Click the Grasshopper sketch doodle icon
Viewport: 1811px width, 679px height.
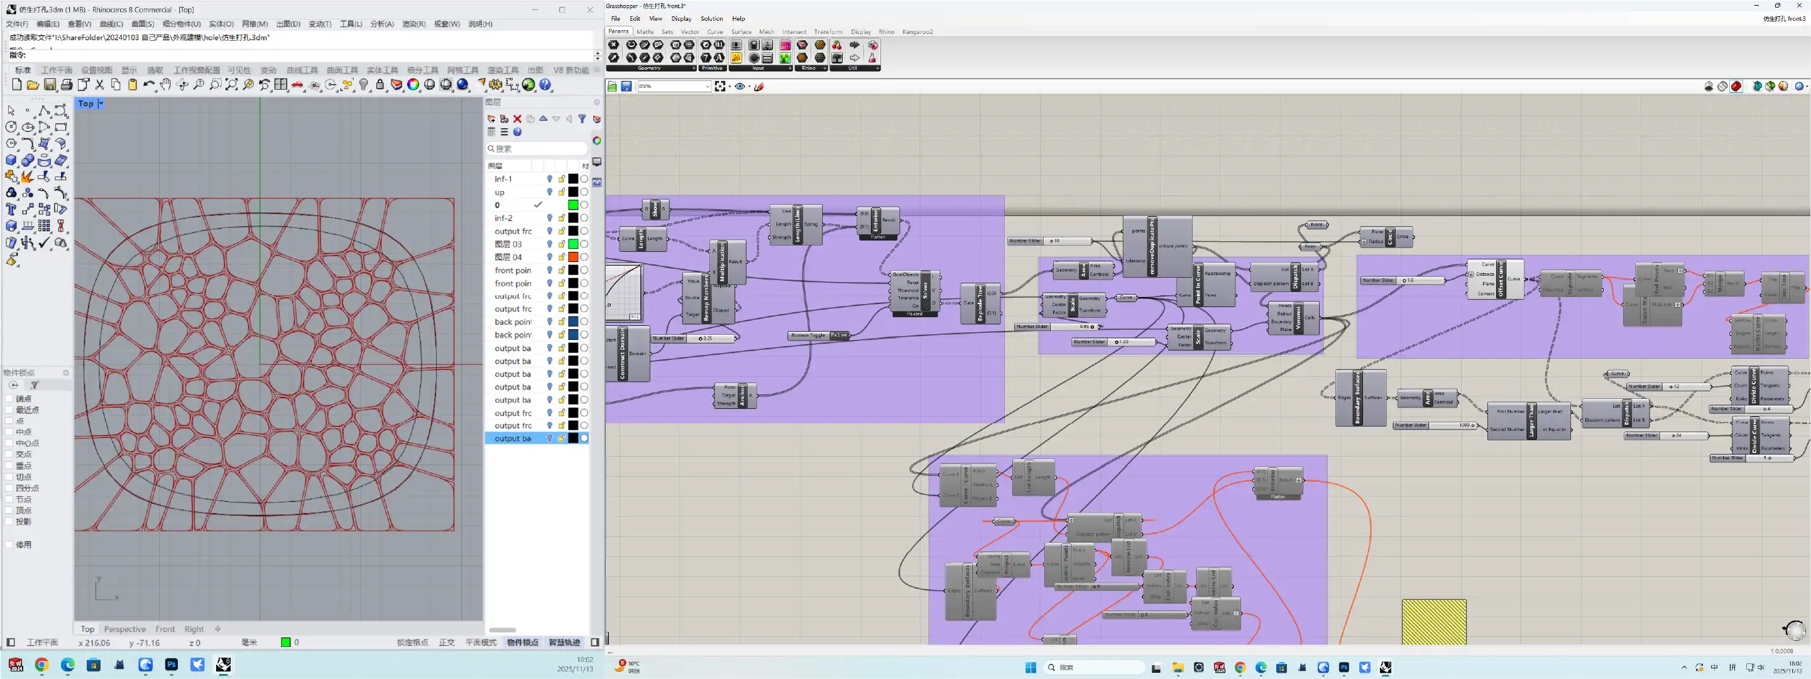[x=759, y=87]
